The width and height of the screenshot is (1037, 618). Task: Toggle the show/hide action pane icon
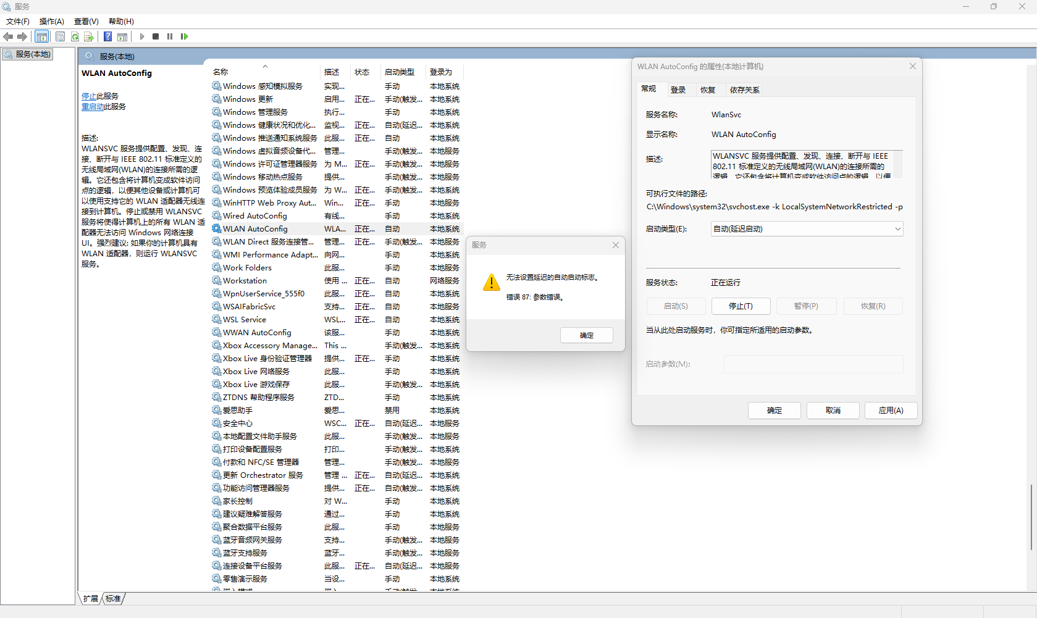tap(122, 36)
